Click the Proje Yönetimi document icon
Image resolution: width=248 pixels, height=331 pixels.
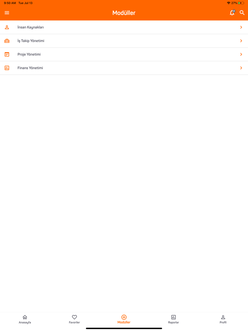pos(7,54)
